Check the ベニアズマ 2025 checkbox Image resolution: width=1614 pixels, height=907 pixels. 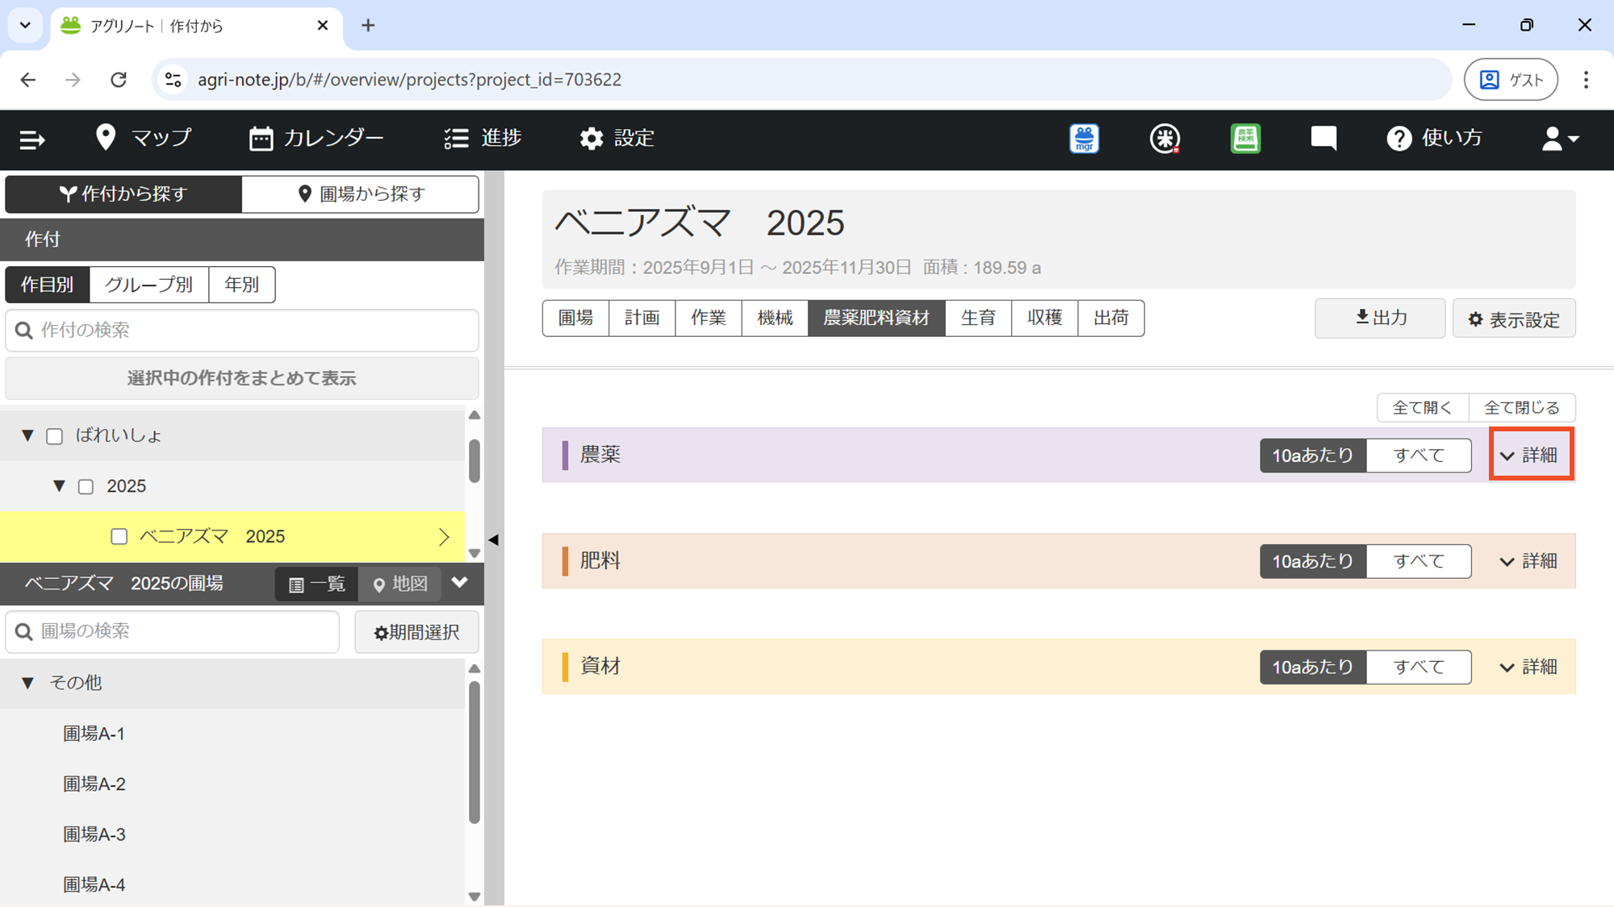pyautogui.click(x=119, y=537)
